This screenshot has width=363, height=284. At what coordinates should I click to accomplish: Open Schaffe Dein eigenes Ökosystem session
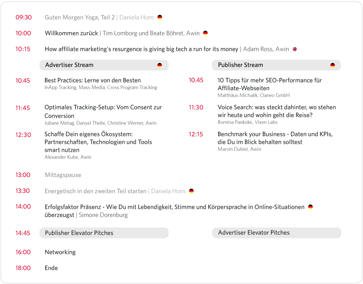tap(98, 142)
